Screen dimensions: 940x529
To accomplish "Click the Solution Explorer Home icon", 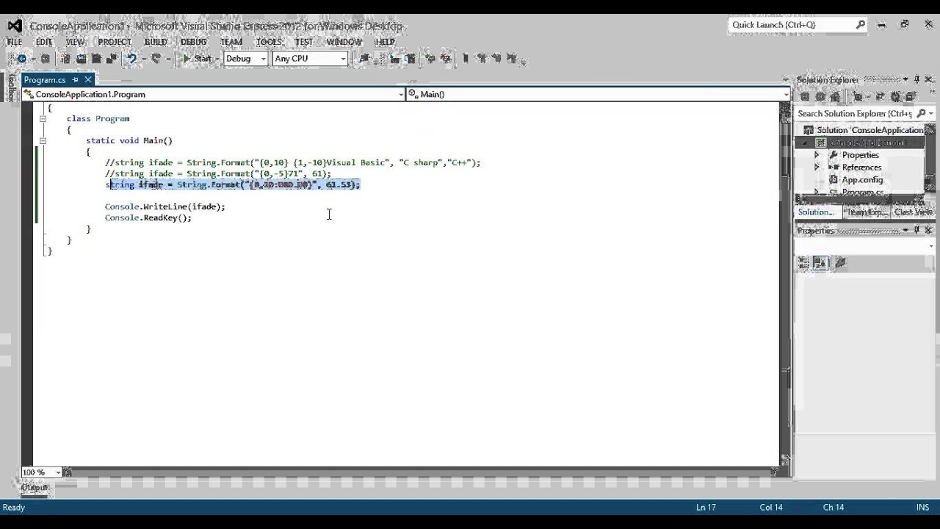I will click(836, 96).
